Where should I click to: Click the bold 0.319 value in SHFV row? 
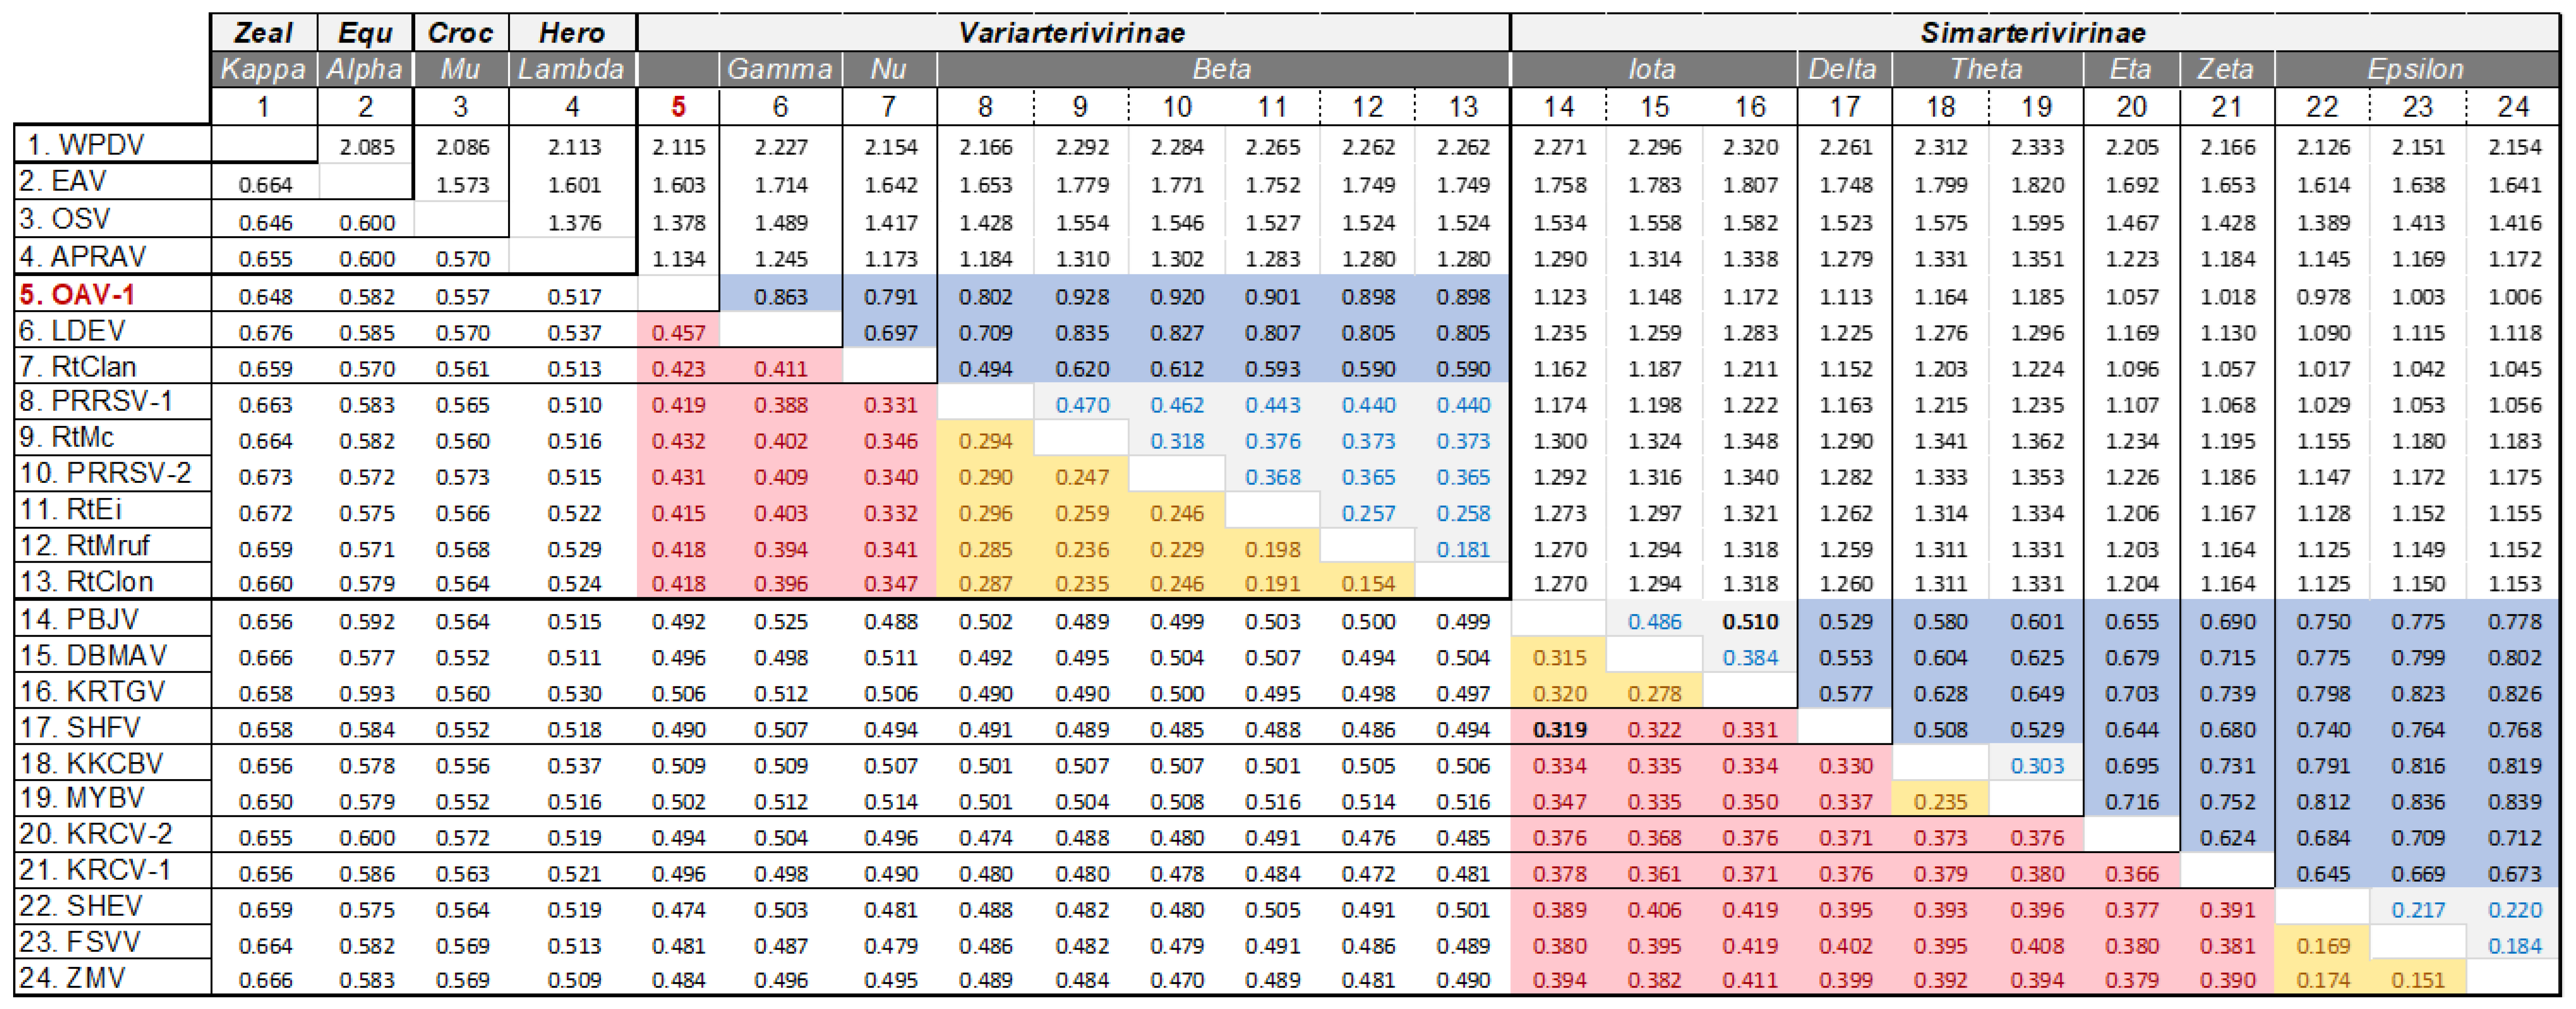pyautogui.click(x=1559, y=730)
